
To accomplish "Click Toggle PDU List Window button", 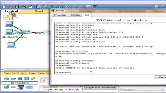I will (x=100, y=87).
